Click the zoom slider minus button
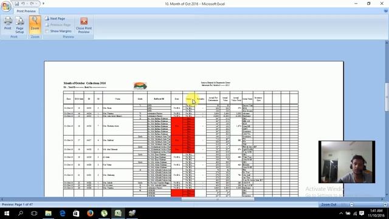 (x=351, y=204)
